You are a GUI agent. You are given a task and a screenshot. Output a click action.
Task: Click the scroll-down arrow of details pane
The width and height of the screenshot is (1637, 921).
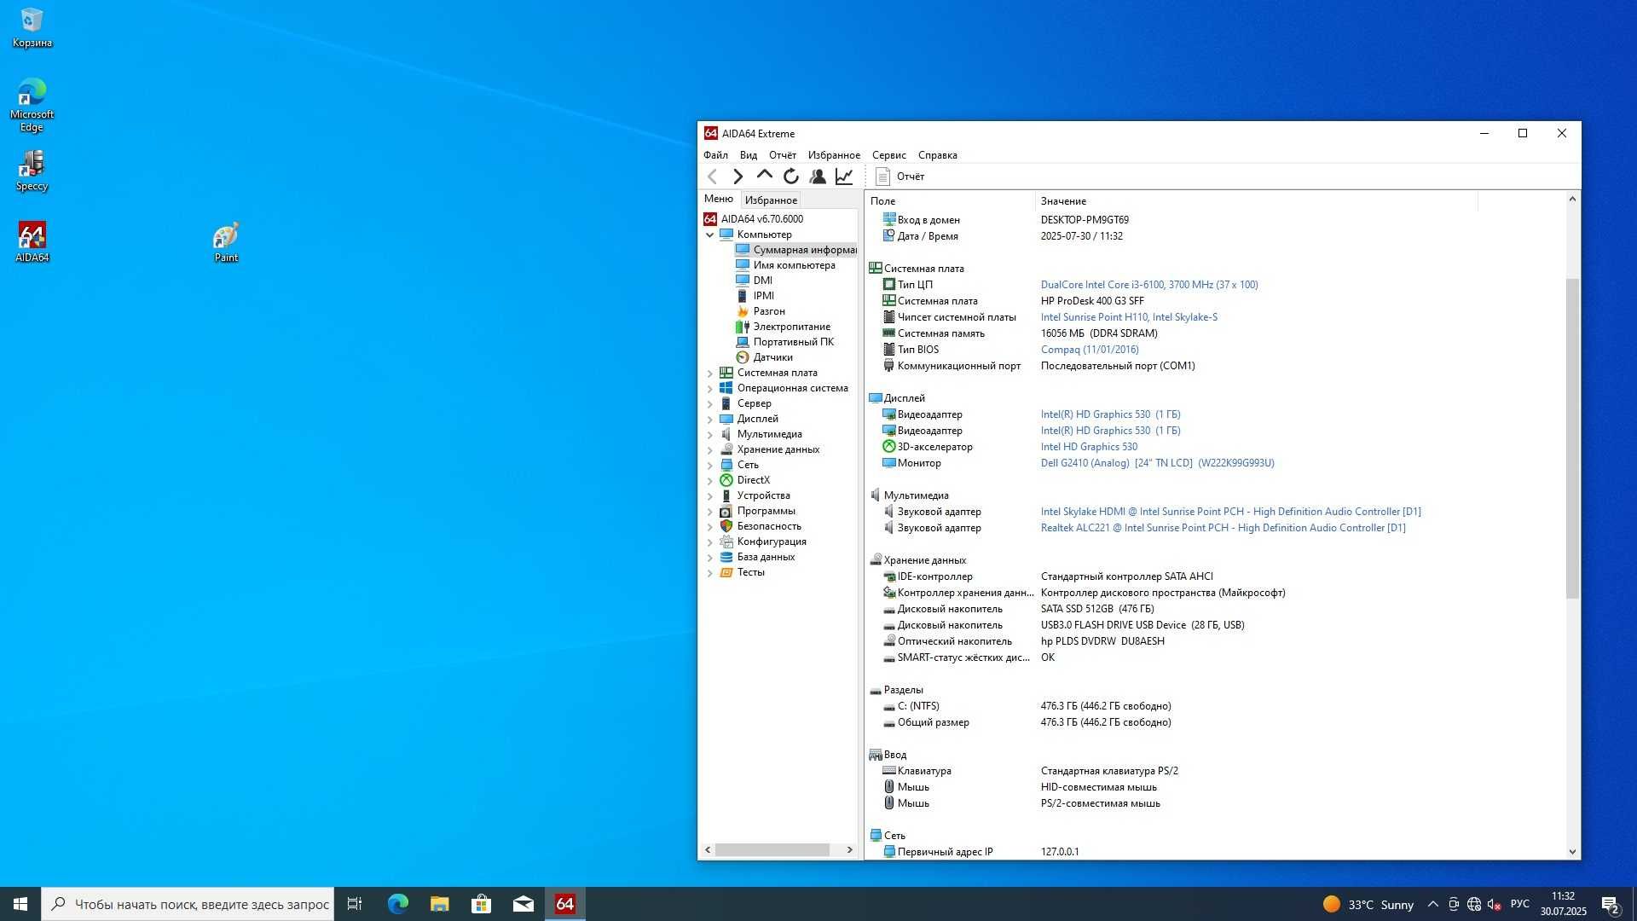[x=1572, y=852]
